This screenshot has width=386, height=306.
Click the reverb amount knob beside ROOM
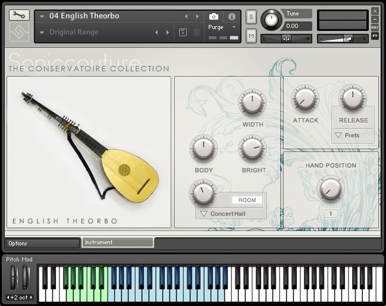203,193
